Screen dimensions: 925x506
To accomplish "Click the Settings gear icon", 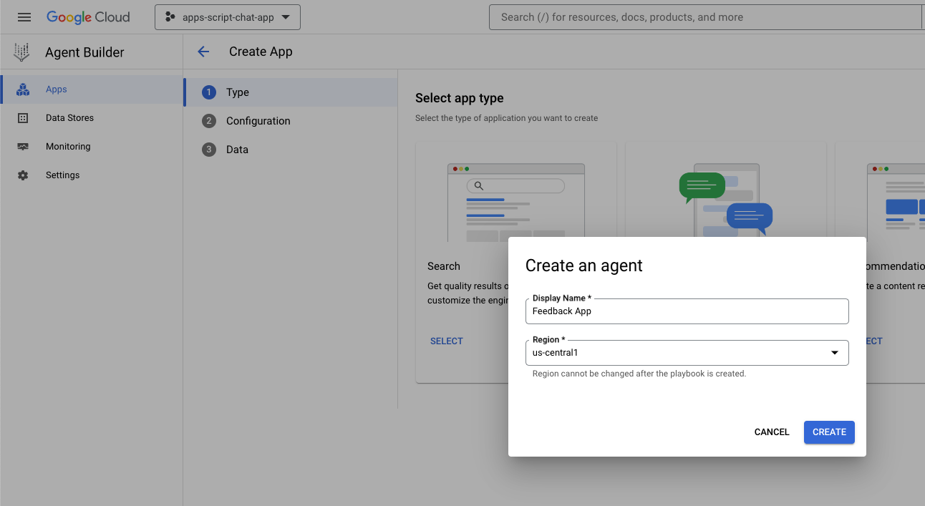I will (23, 175).
